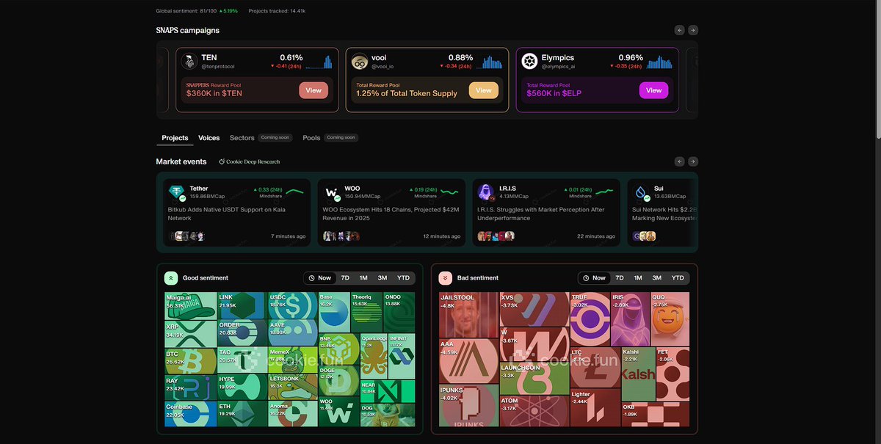Click 'Projects tracked: 14.41k' text
881x444 pixels.
tap(277, 11)
